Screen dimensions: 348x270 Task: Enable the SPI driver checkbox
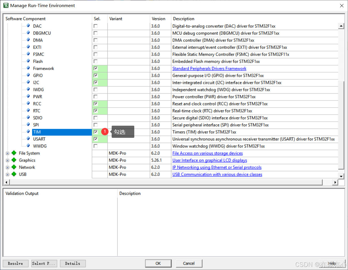tap(96, 125)
